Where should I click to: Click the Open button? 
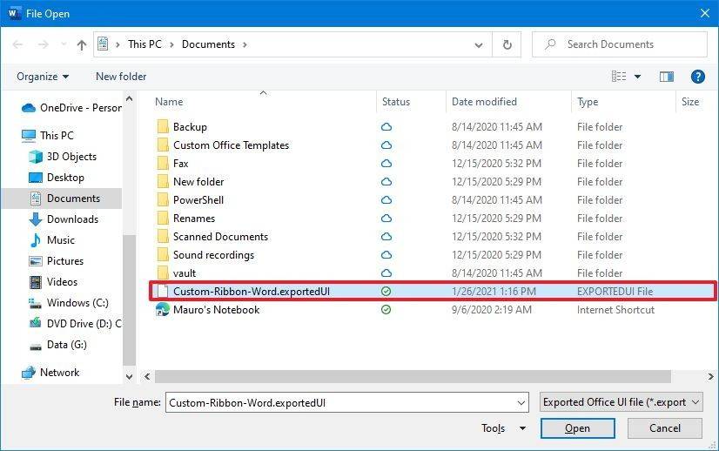click(577, 428)
